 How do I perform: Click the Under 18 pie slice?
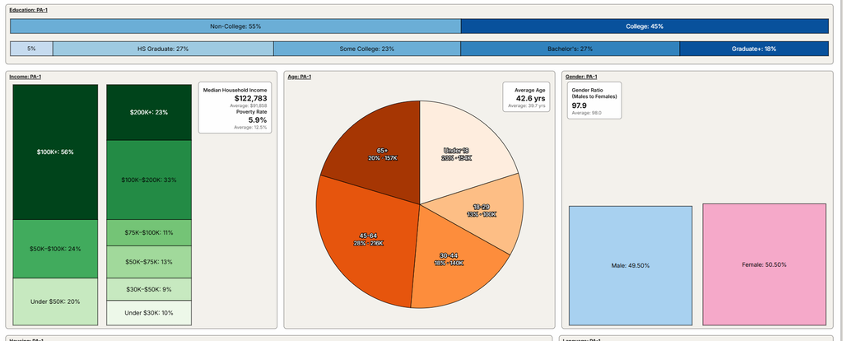pyautogui.click(x=456, y=153)
